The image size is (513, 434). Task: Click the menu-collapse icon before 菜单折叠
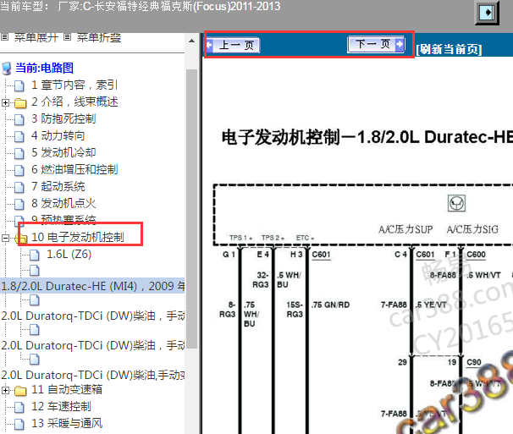67,37
